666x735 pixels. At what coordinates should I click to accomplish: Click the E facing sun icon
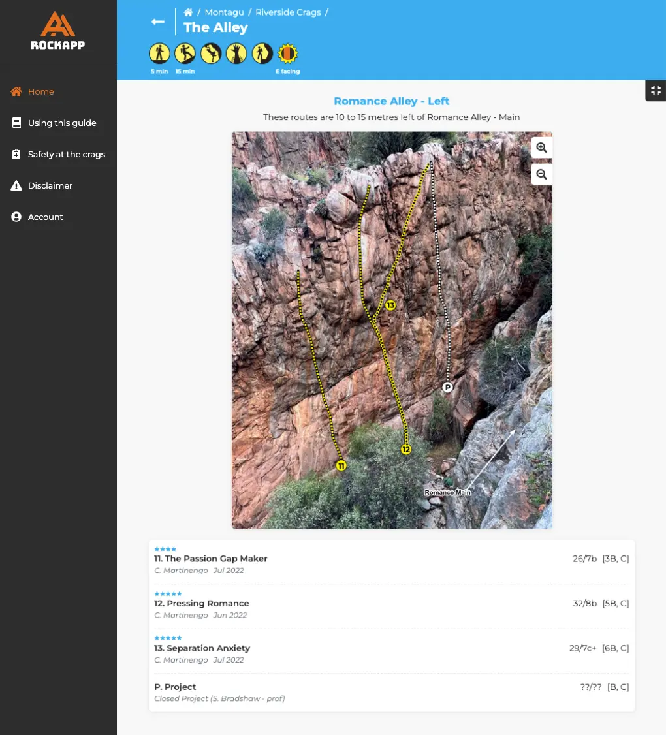point(287,53)
